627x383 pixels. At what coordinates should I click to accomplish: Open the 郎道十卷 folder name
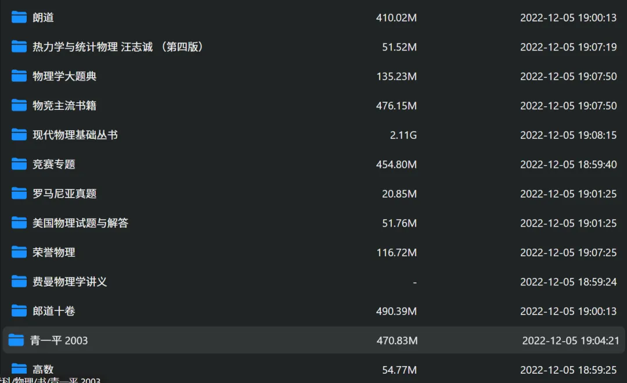tap(53, 311)
